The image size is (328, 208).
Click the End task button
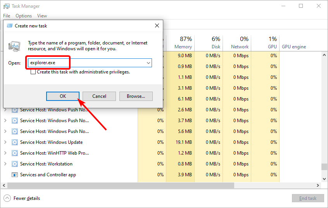pyautogui.click(x=308, y=198)
